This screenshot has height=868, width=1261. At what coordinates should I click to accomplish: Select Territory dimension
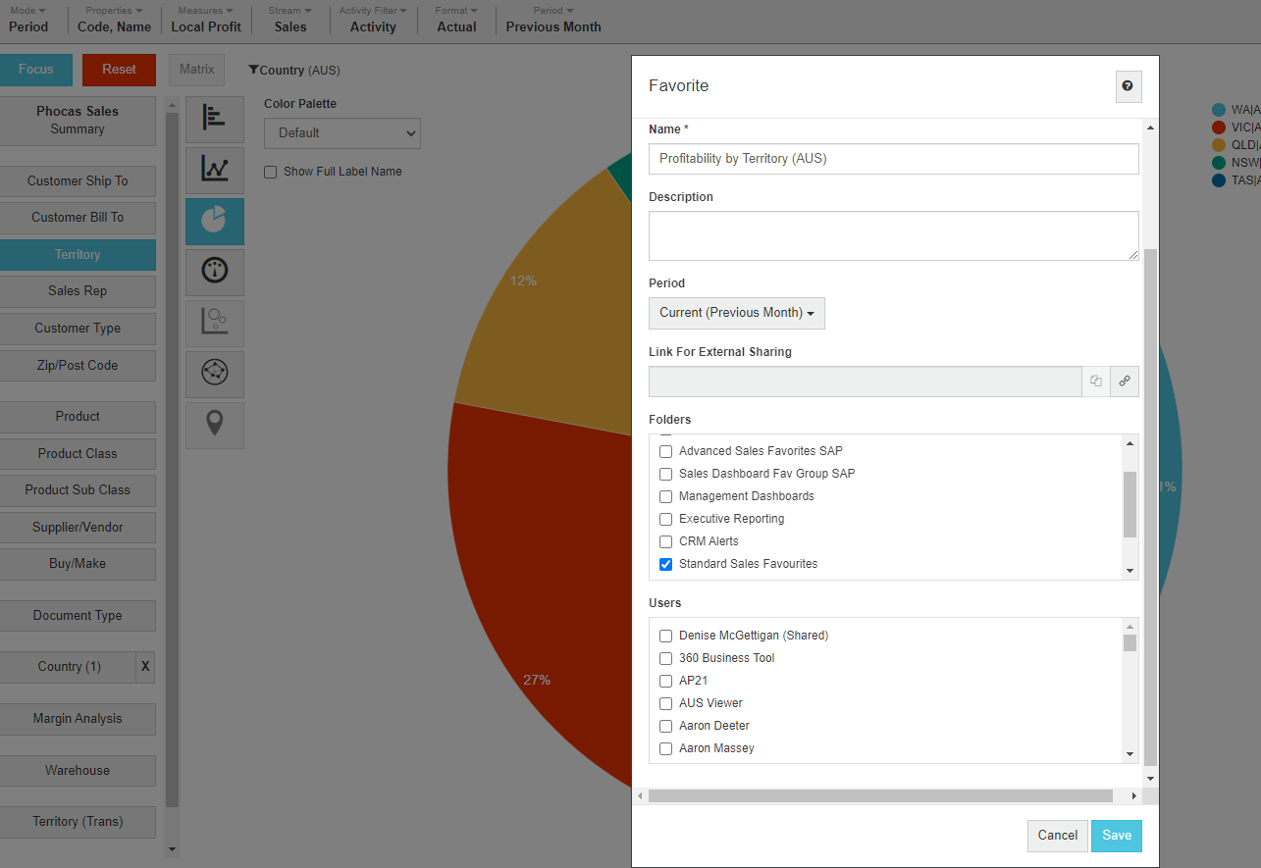click(78, 255)
